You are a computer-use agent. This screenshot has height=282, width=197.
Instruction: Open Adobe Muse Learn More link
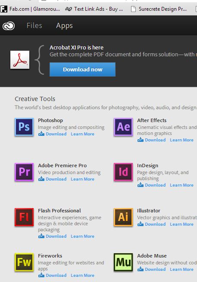point(181,270)
